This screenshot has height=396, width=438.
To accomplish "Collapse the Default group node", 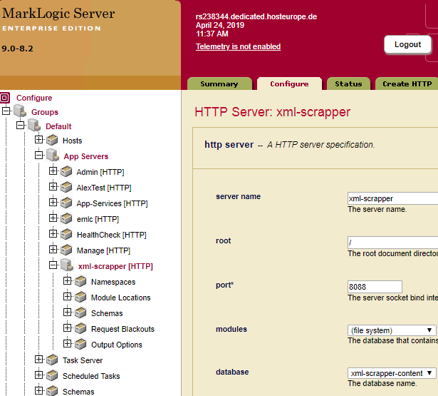I will [x=21, y=125].
